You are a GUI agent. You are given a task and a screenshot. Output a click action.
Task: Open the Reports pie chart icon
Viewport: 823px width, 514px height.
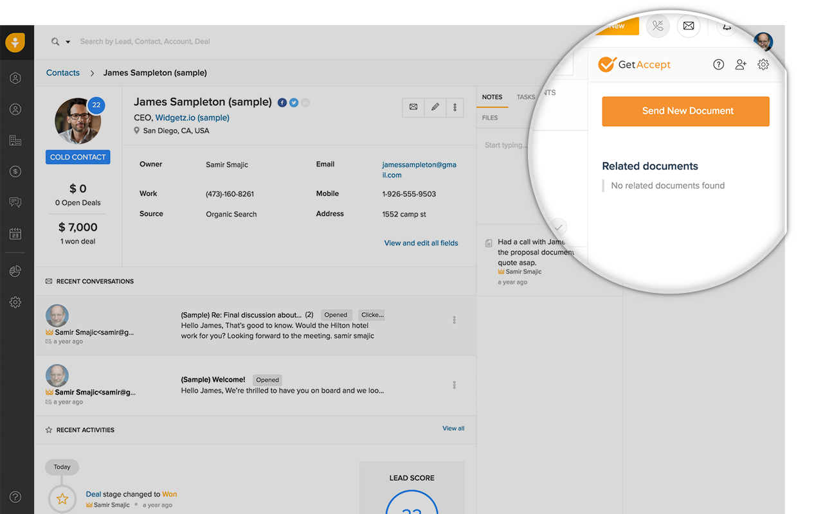pyautogui.click(x=15, y=271)
